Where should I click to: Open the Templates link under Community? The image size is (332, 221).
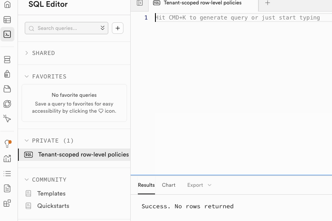(51, 194)
